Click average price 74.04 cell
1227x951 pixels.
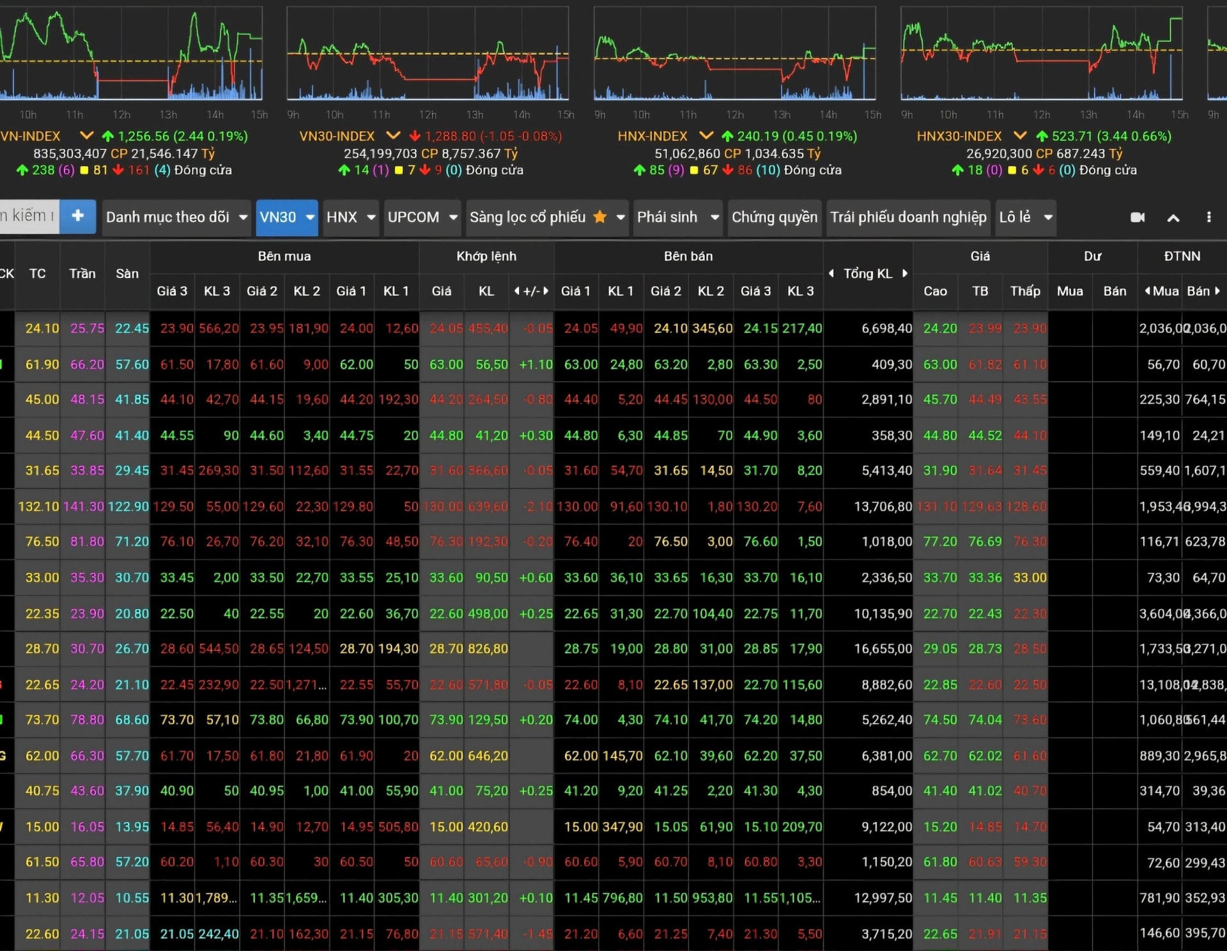[985, 720]
